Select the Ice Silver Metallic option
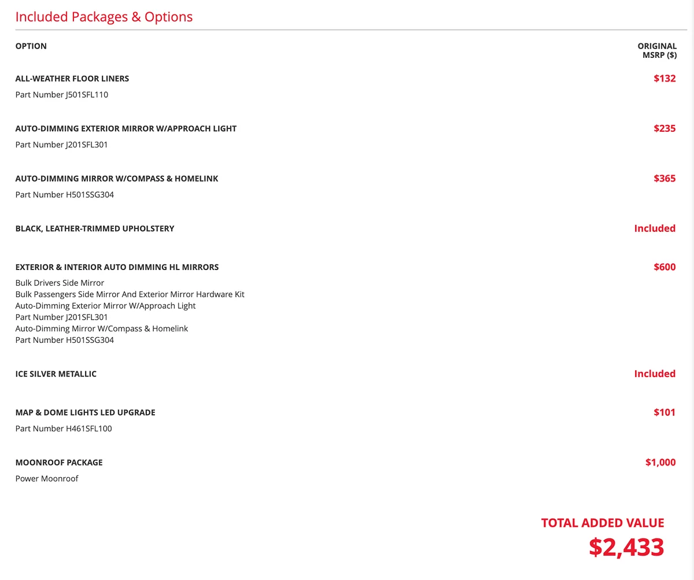Viewport: 694px width, 580px height. click(56, 374)
